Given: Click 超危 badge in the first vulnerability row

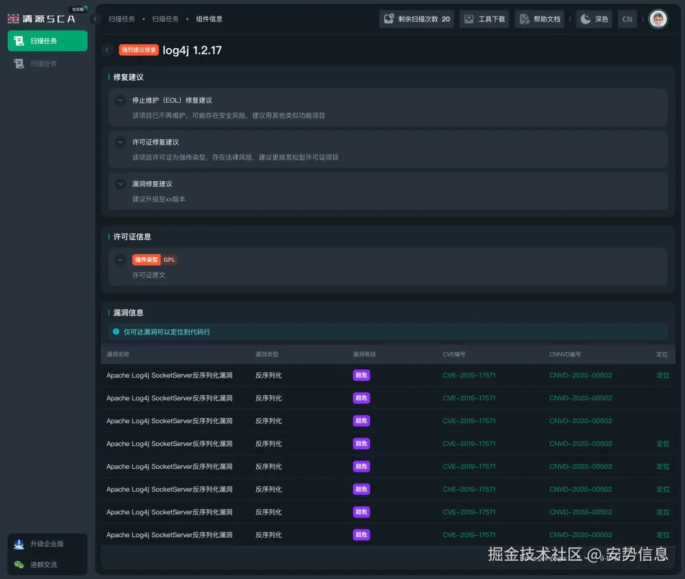Looking at the screenshot, I should coord(362,375).
